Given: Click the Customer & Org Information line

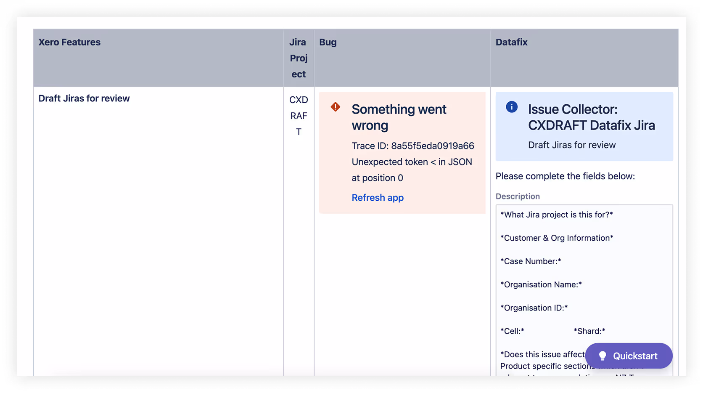Looking at the screenshot, I should coord(557,238).
